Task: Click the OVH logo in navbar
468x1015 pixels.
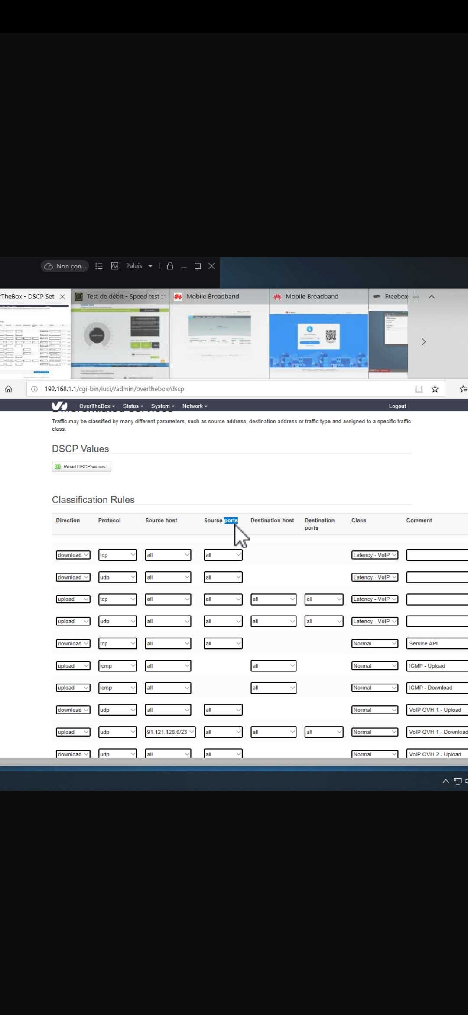Action: 59,406
